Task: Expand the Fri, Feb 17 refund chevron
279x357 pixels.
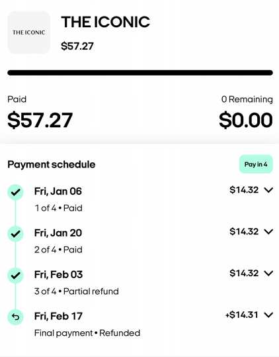Action: point(268,315)
